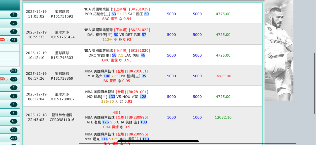Click the team name DAL 獨行俠[主]
316x145 pixels.
pos(100,35)
